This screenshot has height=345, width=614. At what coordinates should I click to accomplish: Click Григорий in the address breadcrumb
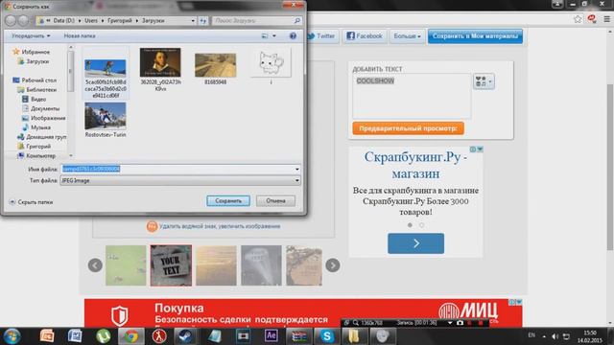pos(119,21)
